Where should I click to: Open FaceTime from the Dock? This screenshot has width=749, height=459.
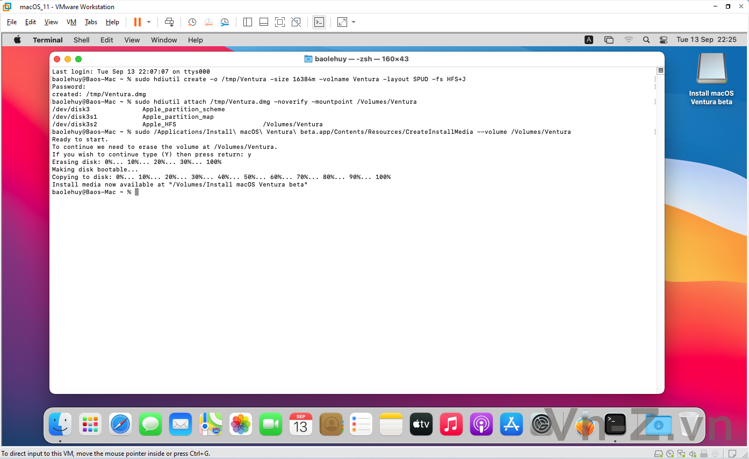(x=271, y=425)
